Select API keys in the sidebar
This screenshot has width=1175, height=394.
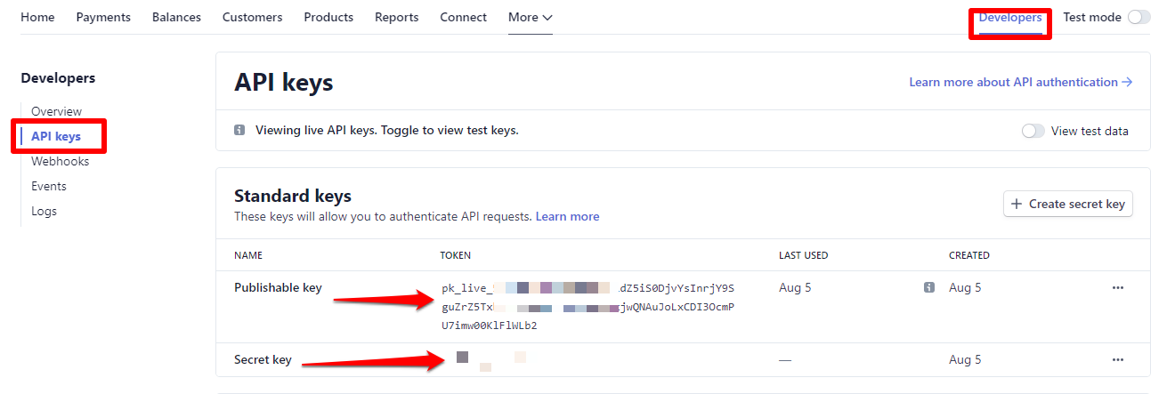coord(56,136)
